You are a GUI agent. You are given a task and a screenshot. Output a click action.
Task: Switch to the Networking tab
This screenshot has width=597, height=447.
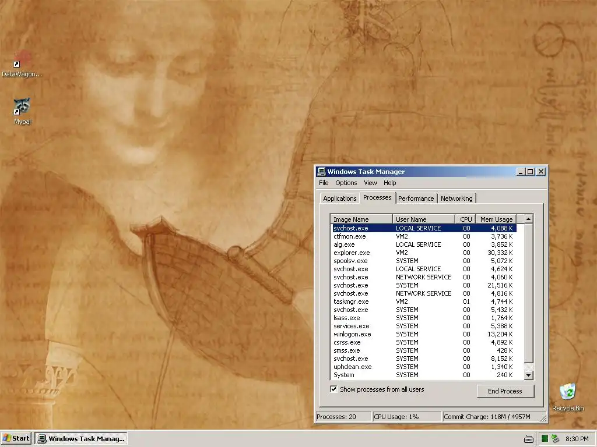tap(456, 198)
